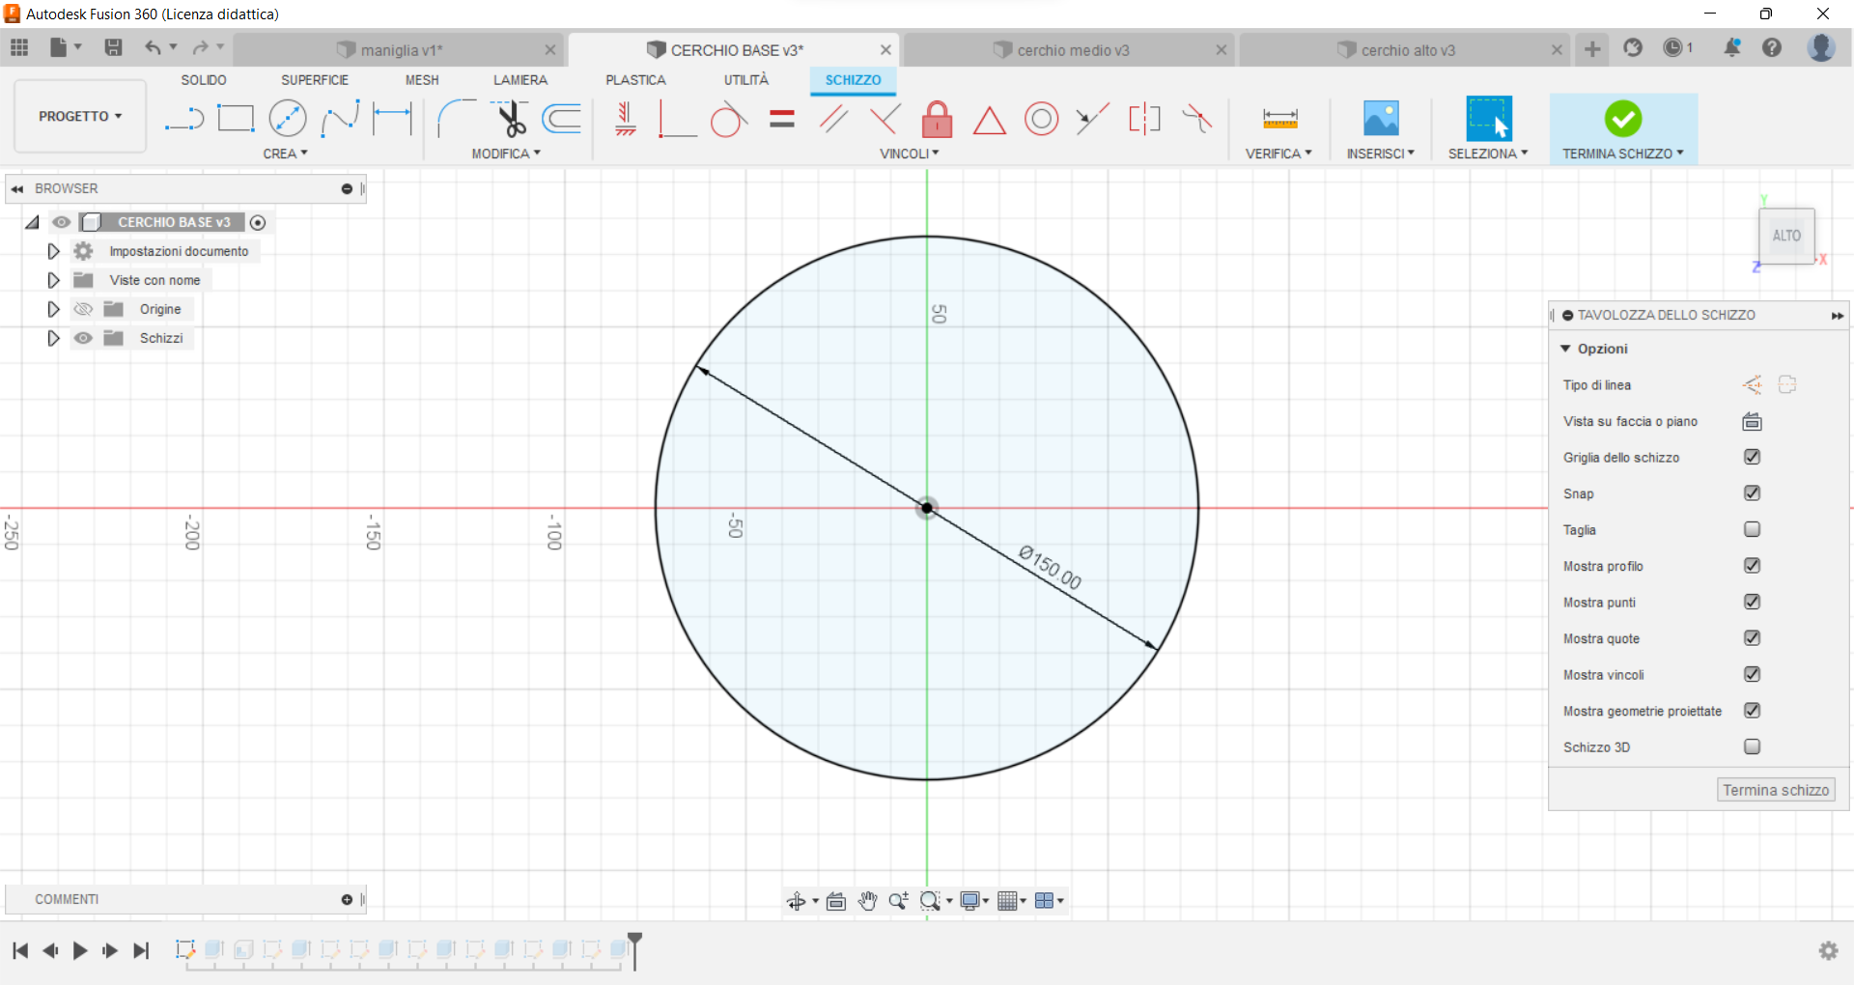Viewport: 1854px width, 985px height.
Task: Uncheck Mostra quote option
Action: (1753, 638)
